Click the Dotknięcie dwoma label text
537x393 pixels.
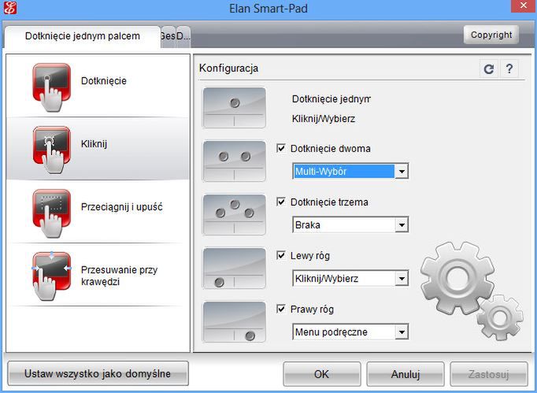pyautogui.click(x=331, y=149)
